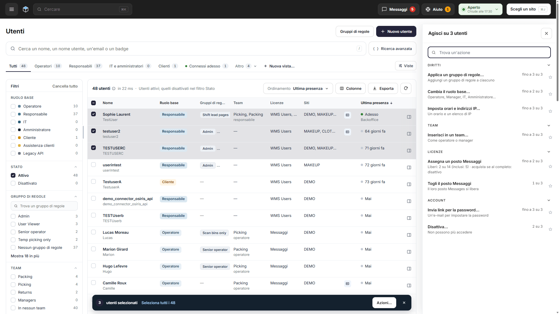559x314 pixels.
Task: Check the Operatore role filter
Action: point(13,106)
